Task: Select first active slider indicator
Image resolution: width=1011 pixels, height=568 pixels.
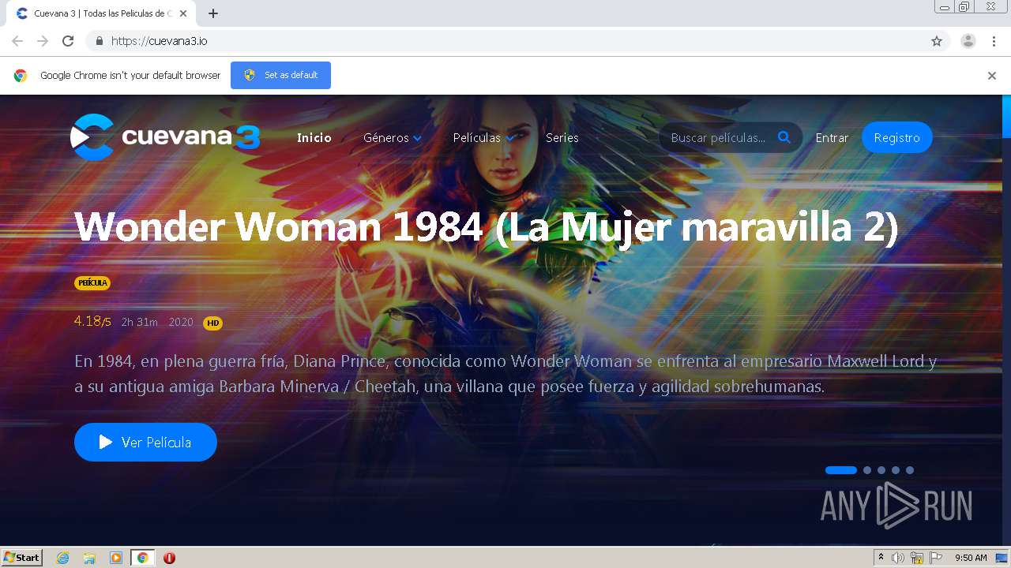Action: (841, 470)
